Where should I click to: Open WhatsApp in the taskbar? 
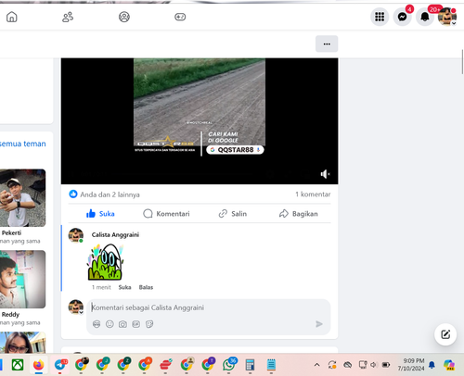[229, 365]
